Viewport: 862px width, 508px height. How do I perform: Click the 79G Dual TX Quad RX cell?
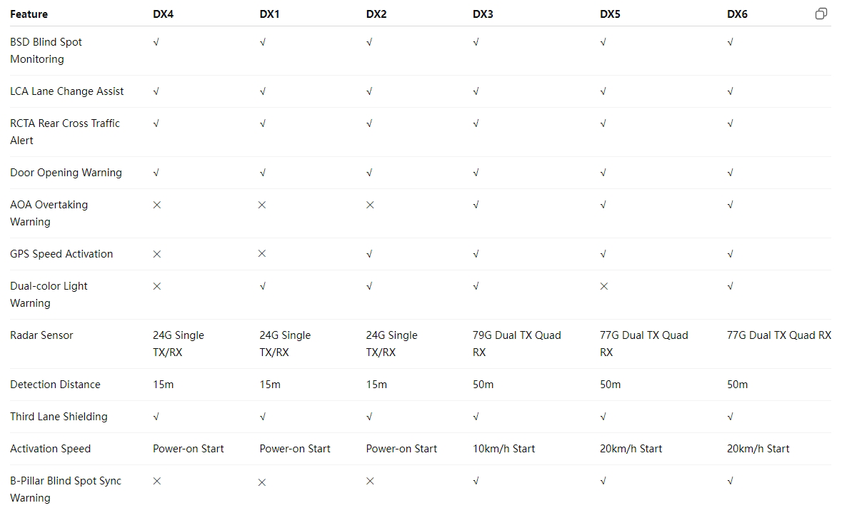tap(516, 343)
